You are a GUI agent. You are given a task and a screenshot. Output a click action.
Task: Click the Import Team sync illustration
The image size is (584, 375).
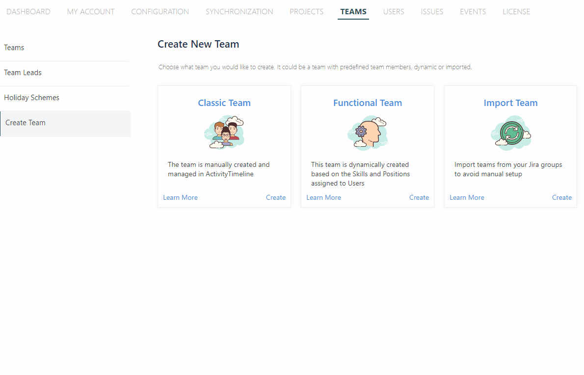pos(510,133)
